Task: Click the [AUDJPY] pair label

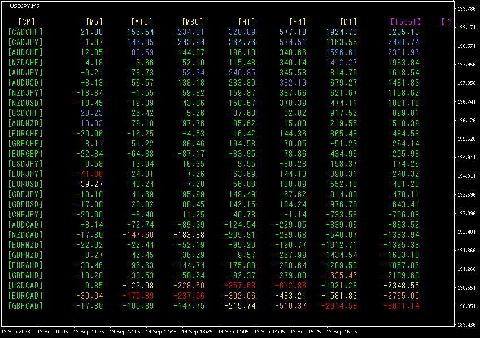Action: pos(25,73)
